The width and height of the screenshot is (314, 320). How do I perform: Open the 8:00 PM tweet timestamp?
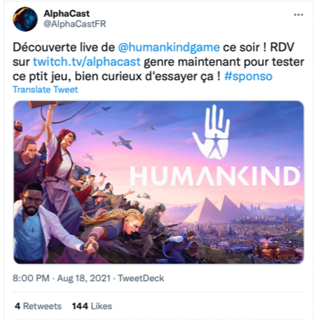point(31,278)
